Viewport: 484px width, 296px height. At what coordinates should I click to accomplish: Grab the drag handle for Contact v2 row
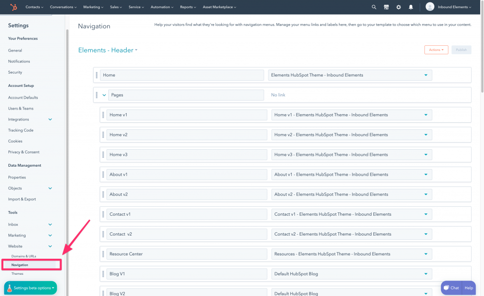pyautogui.click(x=103, y=234)
